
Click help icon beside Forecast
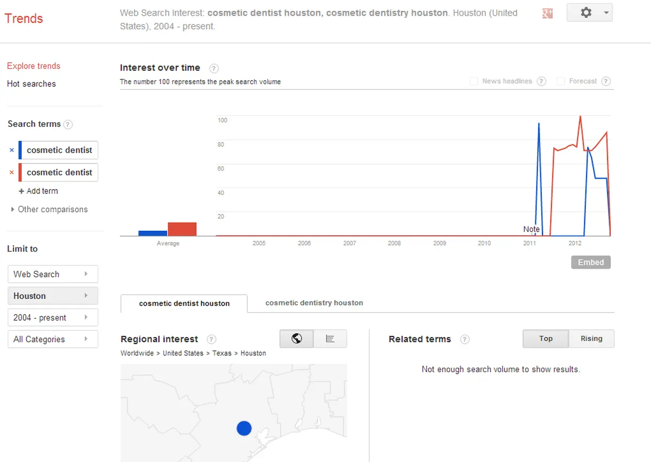pos(606,81)
